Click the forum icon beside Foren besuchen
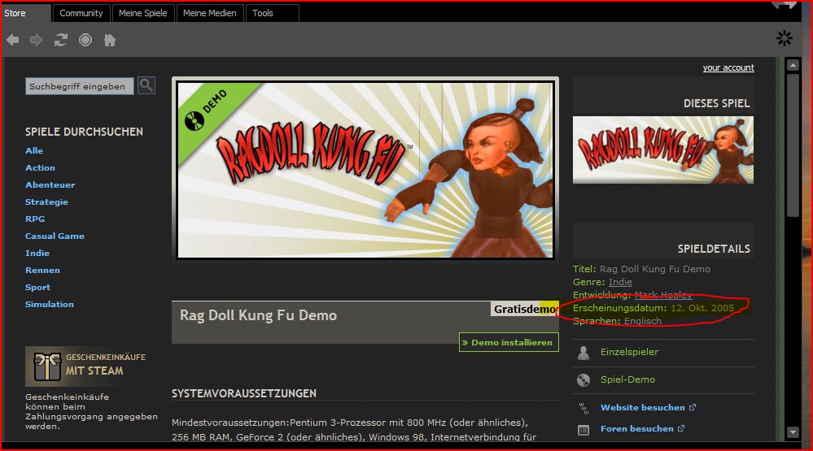 point(584,430)
